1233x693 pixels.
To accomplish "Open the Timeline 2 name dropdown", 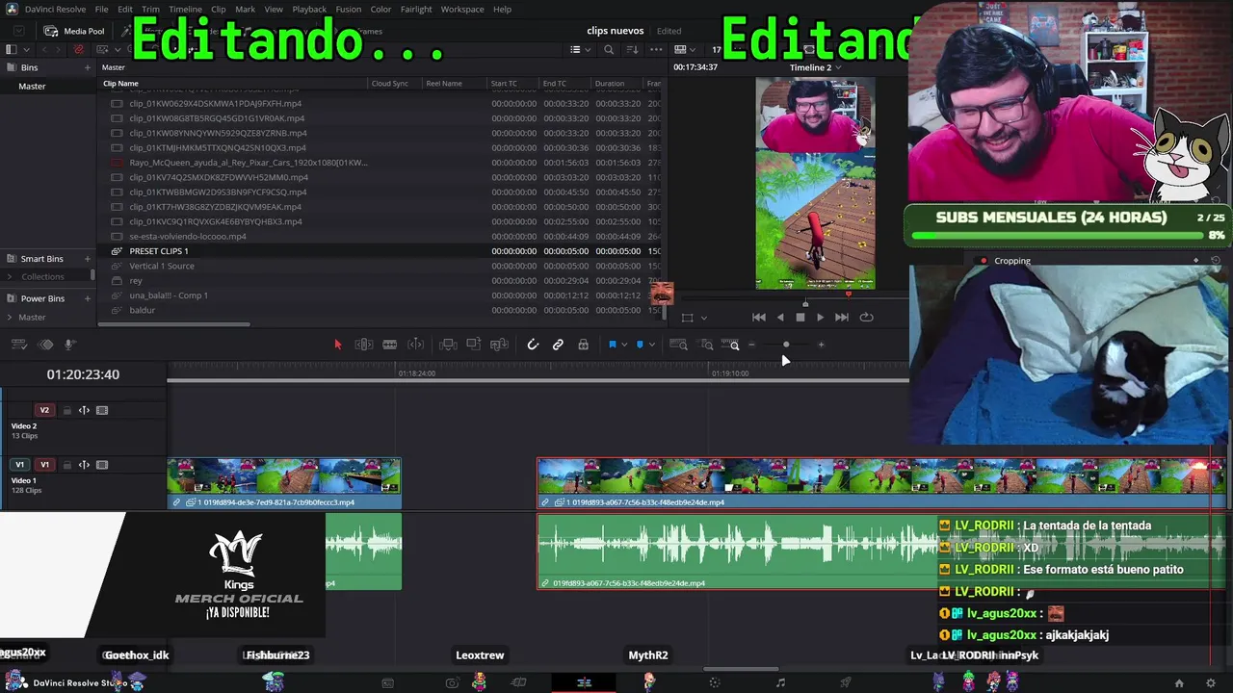I will pos(816,67).
